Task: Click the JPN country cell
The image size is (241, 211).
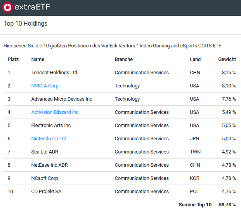Action: [194, 138]
